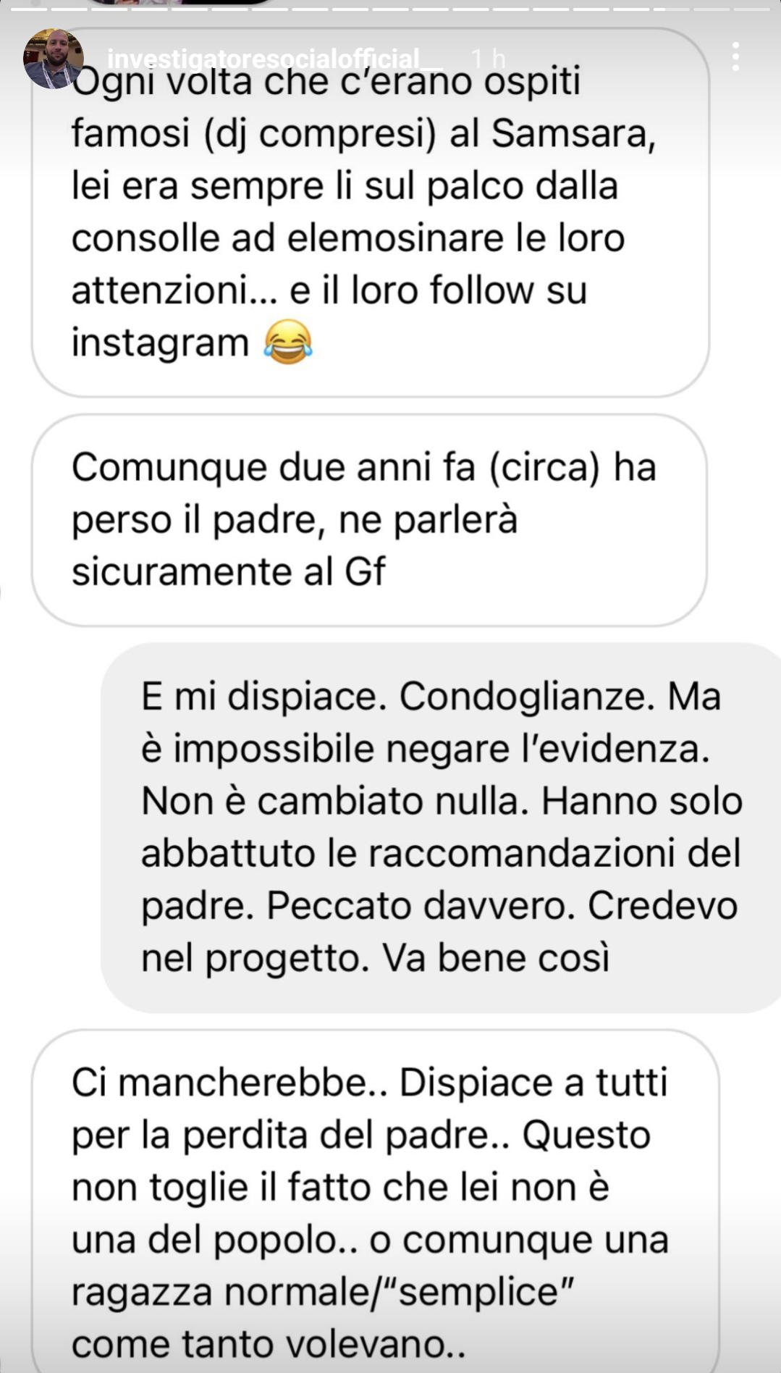Viewport: 781px width, 1373px height.
Task: Click 'sicuramente al Gf' text line
Action: tap(229, 571)
